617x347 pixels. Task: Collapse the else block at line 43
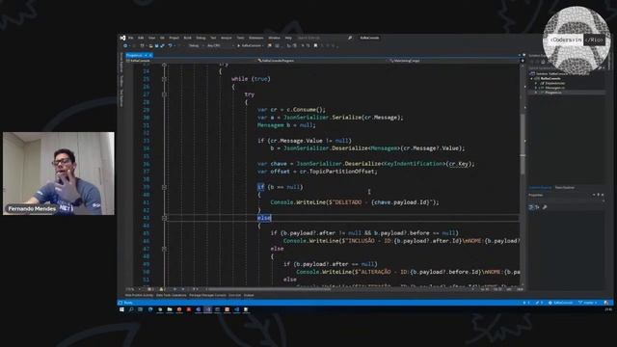click(x=164, y=218)
